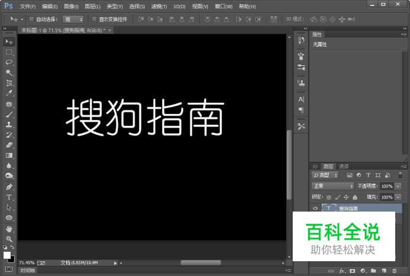Open the 时间轴 timeline tab

click(x=27, y=271)
